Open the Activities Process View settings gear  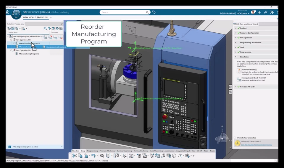pyautogui.click(x=62, y=24)
